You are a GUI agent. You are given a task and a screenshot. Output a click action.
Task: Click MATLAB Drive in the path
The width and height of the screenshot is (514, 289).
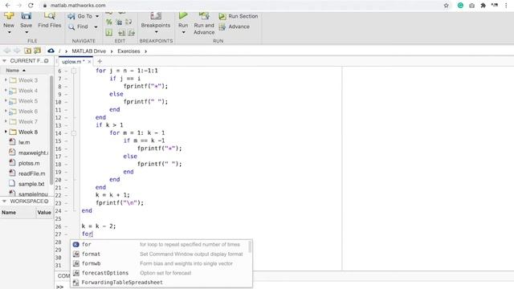coord(89,51)
